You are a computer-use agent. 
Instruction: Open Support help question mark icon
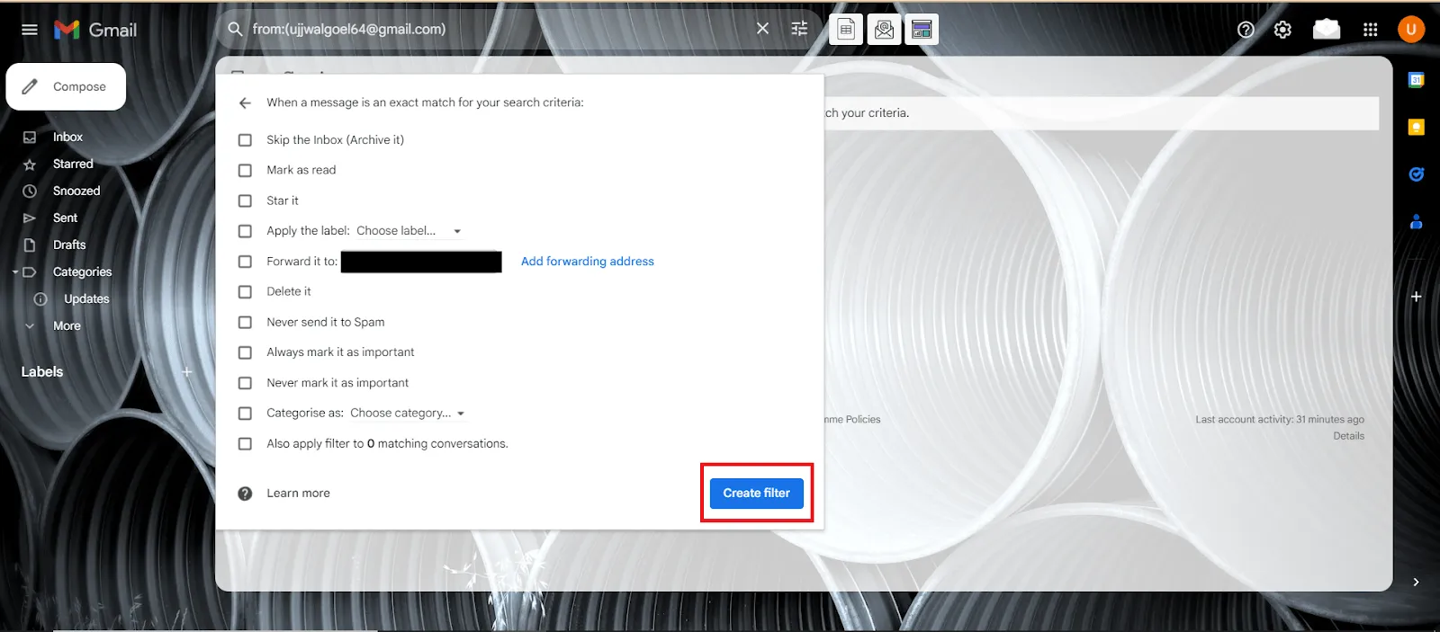pyautogui.click(x=1246, y=30)
